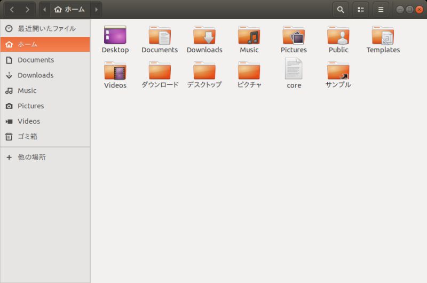
Task: Open Music in the sidebar
Action: pyautogui.click(x=45, y=90)
